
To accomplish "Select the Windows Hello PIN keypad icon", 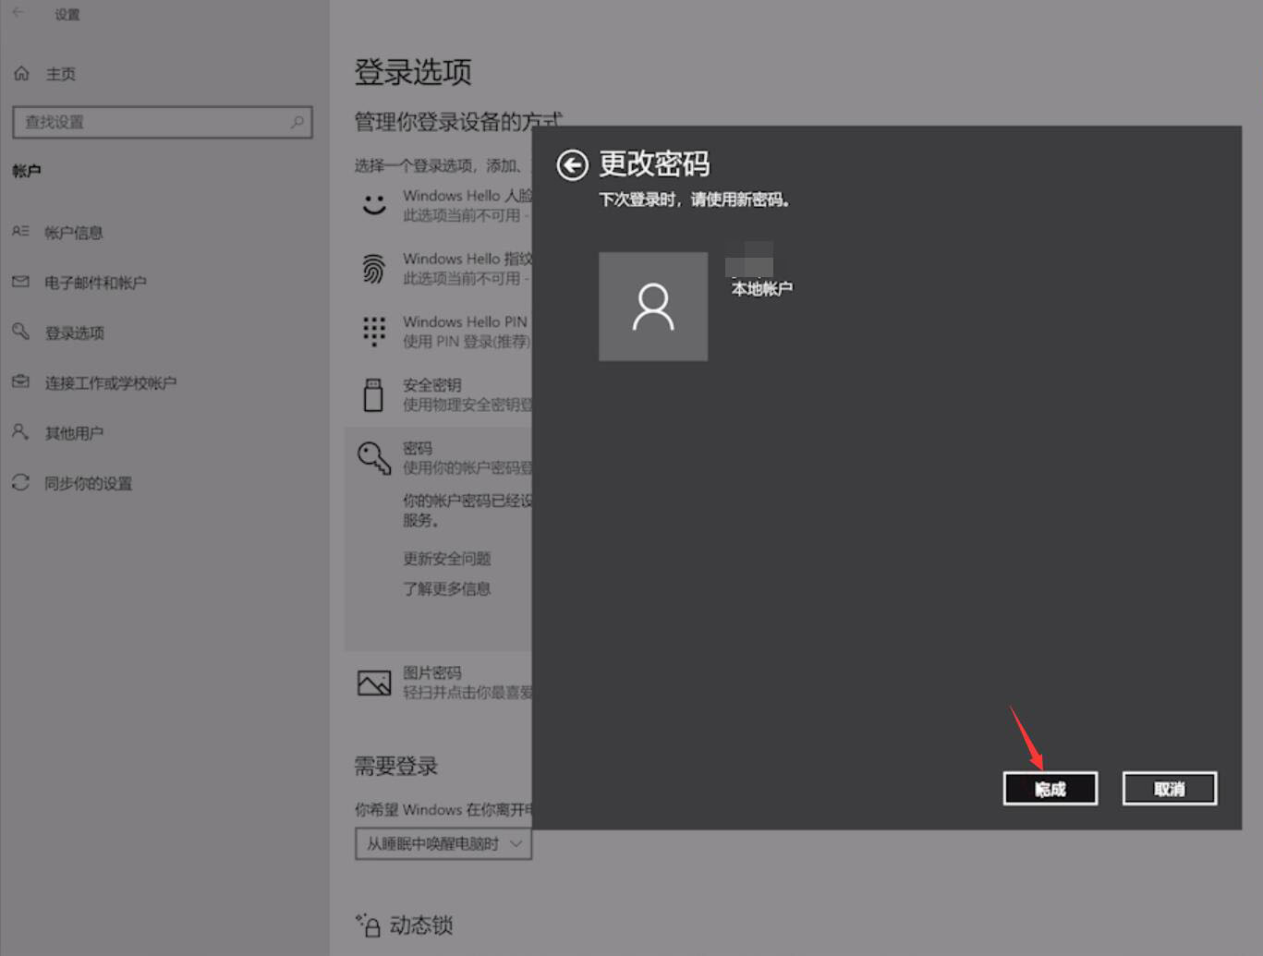I will click(374, 331).
